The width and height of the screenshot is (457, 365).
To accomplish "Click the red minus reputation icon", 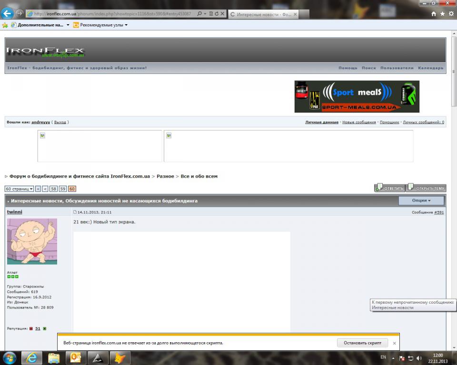I will 31,328.
